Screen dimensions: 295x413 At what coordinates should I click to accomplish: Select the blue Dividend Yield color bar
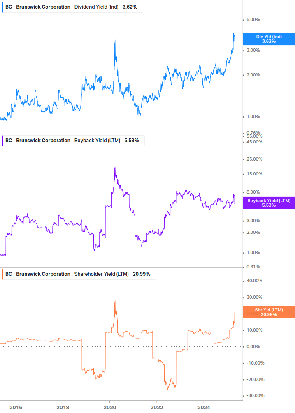pyautogui.click(x=2, y=7)
